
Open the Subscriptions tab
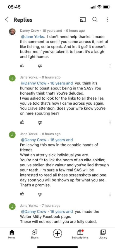(x=80, y=234)
